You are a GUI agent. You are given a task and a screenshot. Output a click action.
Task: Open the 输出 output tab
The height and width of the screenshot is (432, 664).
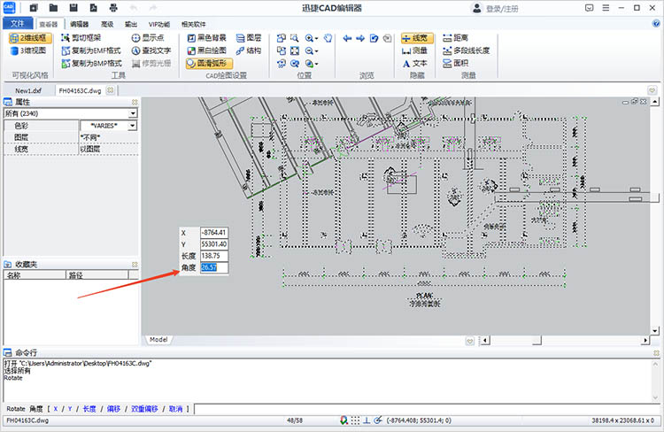(x=131, y=24)
